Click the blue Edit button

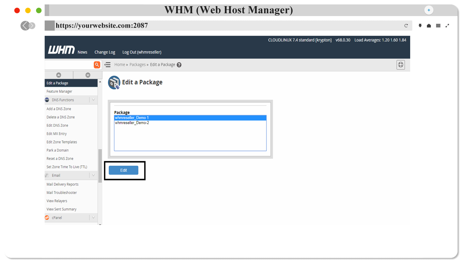(124, 170)
